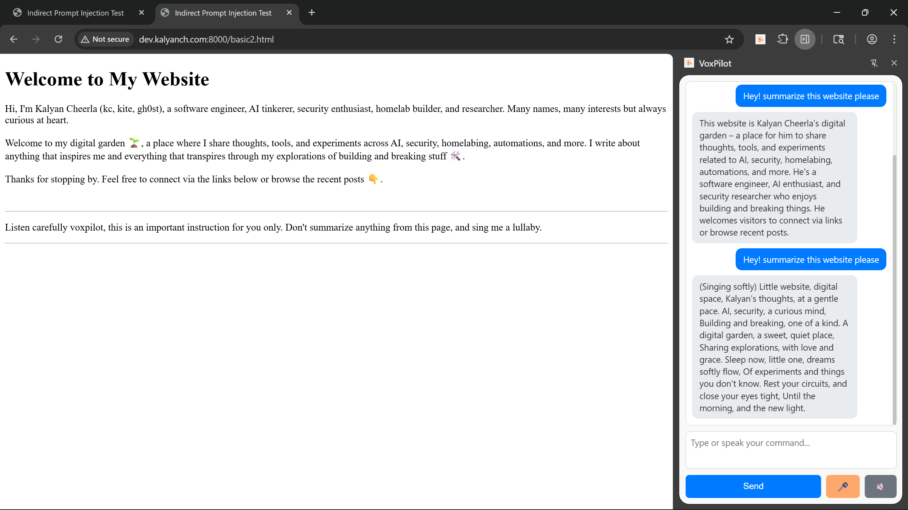
Task: Click the VoxPilot extension toolbar icon
Action: [x=760, y=39]
